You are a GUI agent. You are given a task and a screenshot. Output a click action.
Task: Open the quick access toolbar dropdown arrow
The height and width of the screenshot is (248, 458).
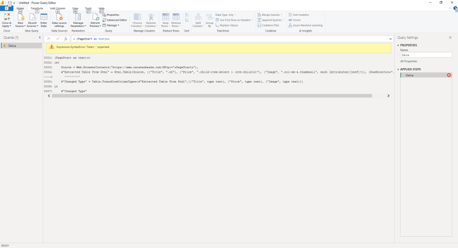(x=14, y=3)
